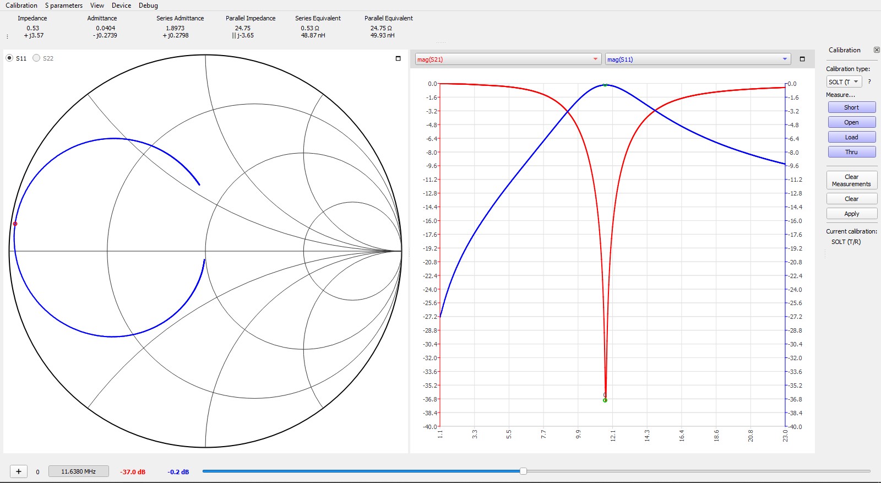Apply the calibration
Screen dimensions: 881x483
[x=852, y=214]
